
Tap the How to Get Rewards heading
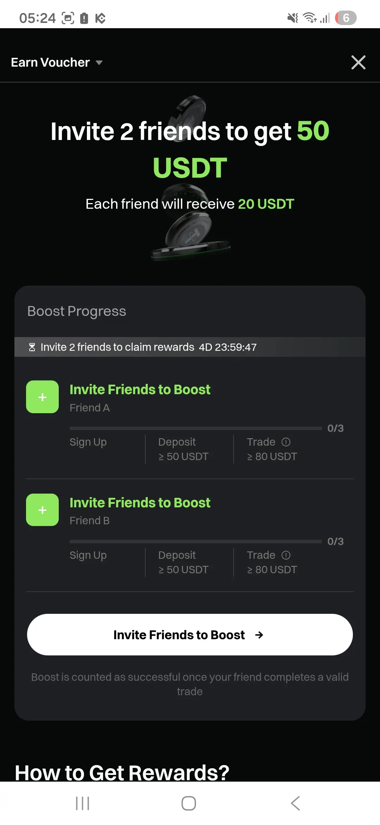(x=122, y=772)
